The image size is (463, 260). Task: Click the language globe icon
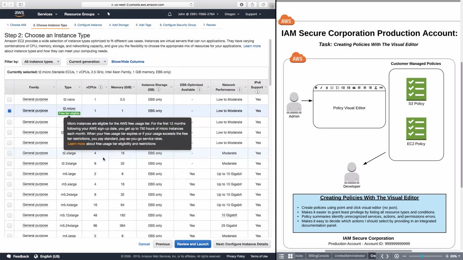tap(36, 256)
